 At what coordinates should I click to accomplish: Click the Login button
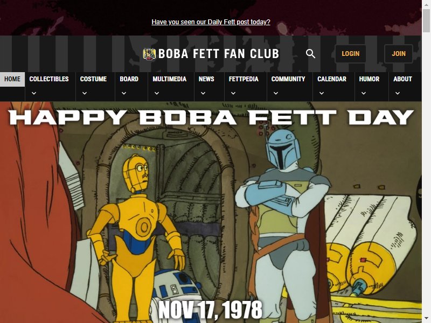[x=351, y=53]
